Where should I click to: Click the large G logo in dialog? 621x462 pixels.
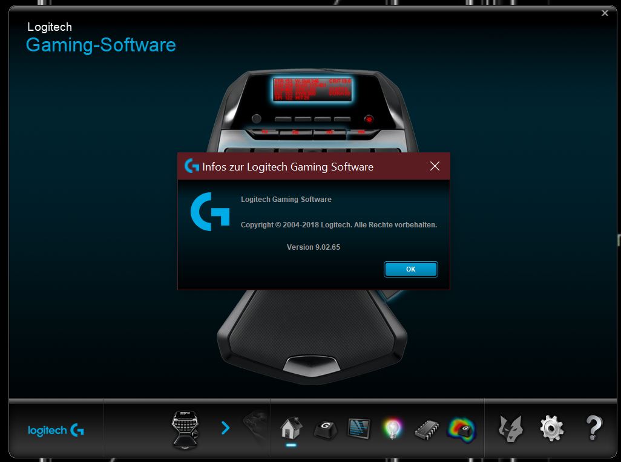[x=210, y=212]
